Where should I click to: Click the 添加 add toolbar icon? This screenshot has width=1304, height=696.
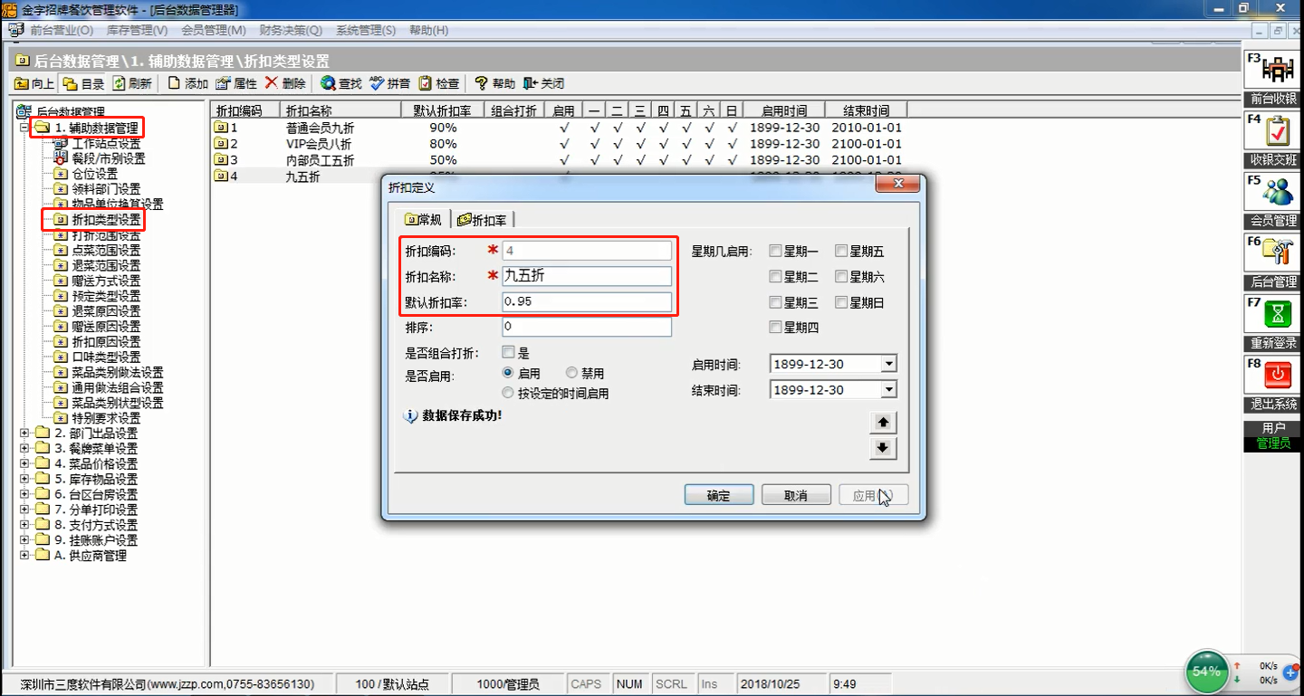point(175,84)
